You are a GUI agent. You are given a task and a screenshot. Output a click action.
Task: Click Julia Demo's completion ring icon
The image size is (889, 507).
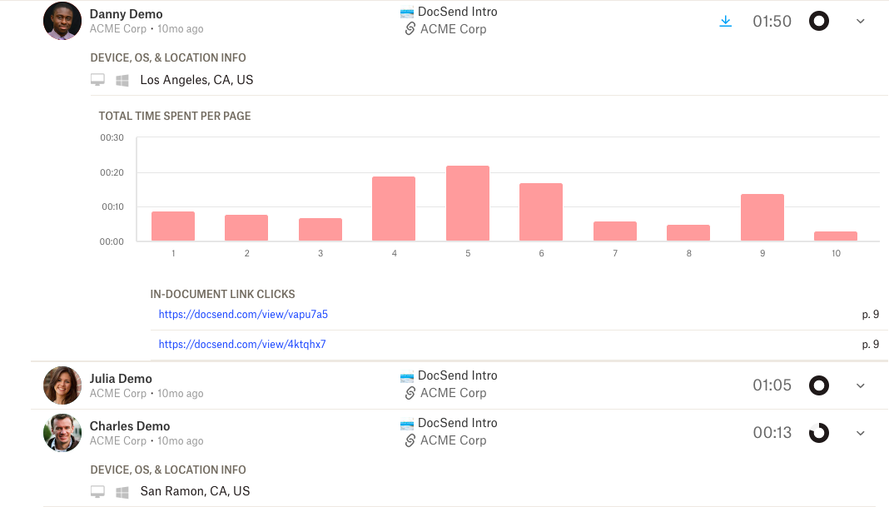(x=819, y=385)
